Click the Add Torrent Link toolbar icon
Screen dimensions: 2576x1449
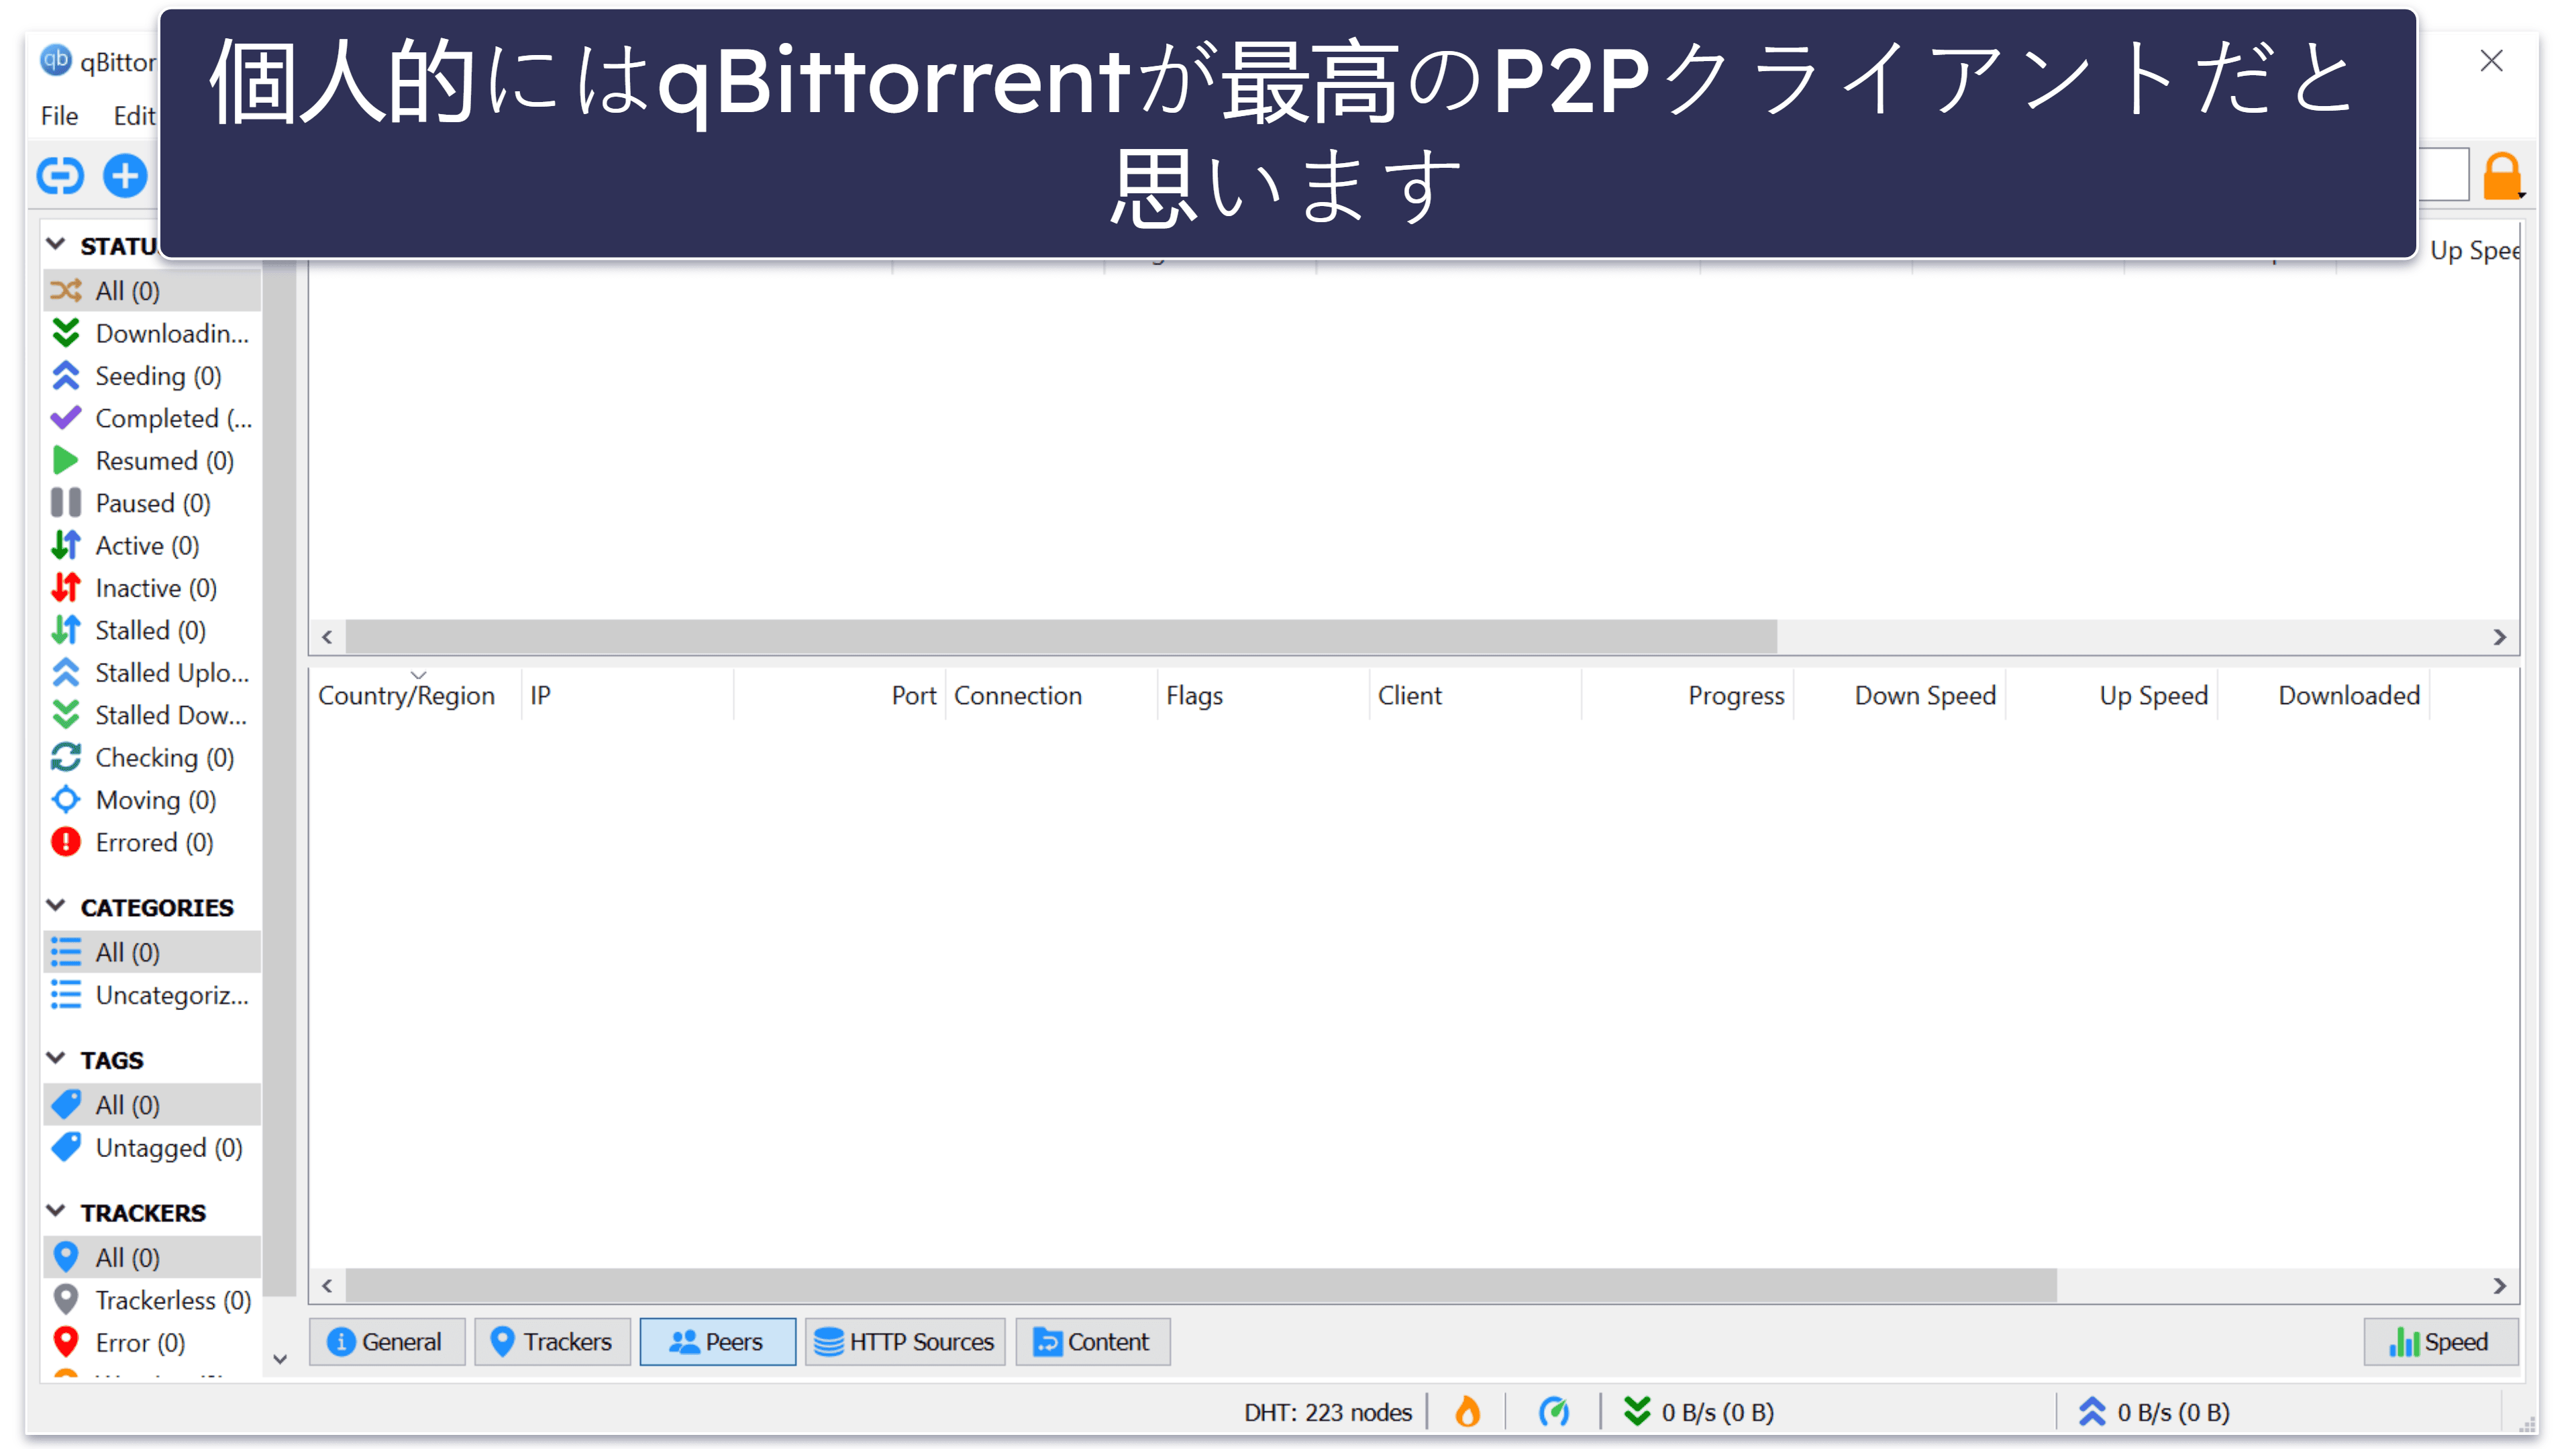(x=60, y=176)
